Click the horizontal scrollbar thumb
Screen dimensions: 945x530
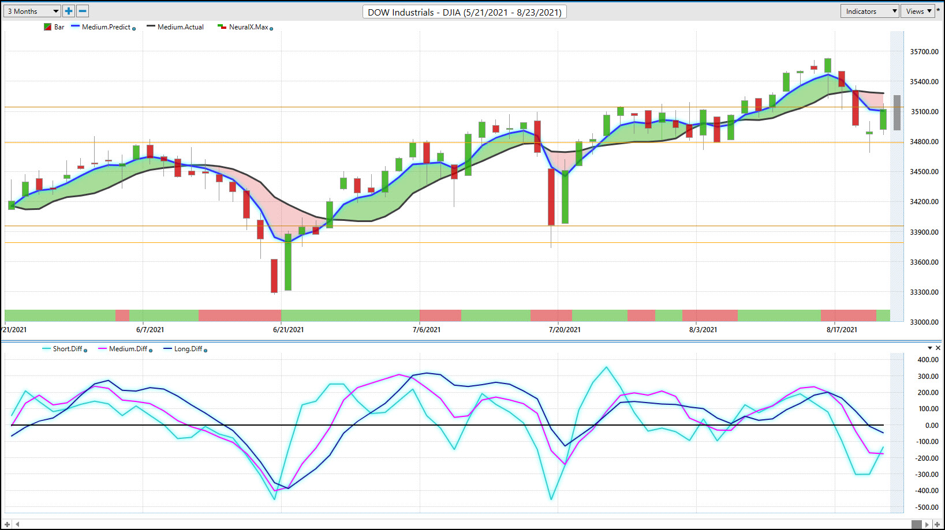(x=917, y=524)
